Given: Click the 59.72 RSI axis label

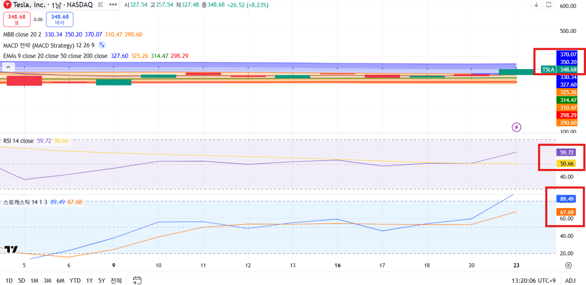Looking at the screenshot, I should (565, 152).
